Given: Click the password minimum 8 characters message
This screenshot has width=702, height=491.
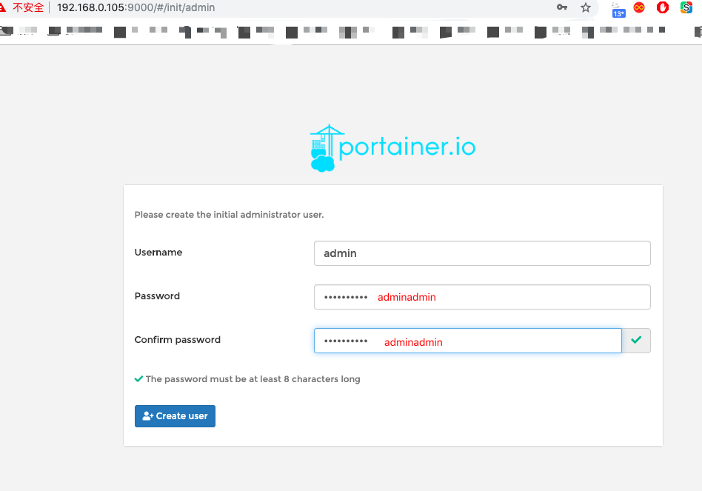Looking at the screenshot, I should click(253, 379).
